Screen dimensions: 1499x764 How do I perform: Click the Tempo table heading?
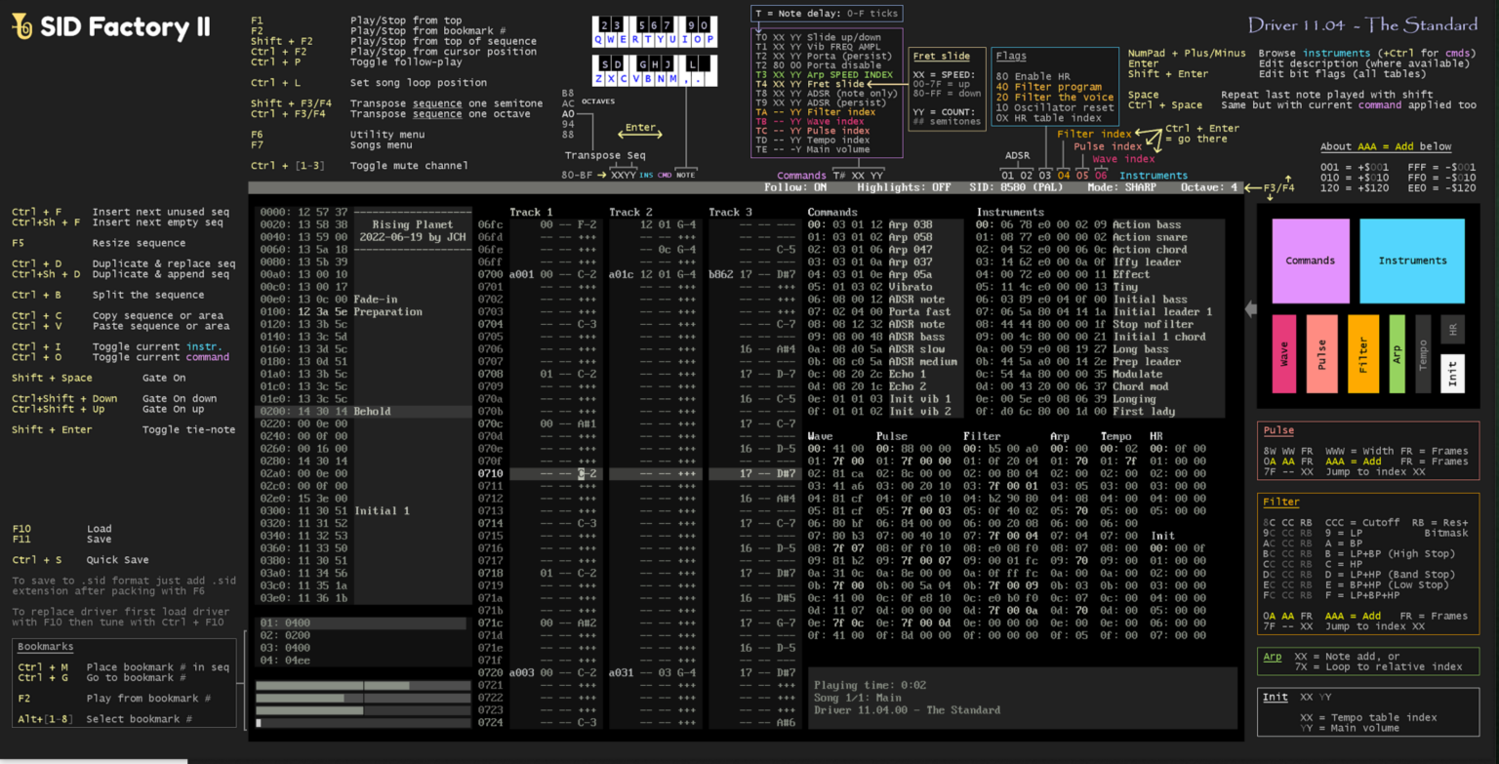click(1115, 436)
